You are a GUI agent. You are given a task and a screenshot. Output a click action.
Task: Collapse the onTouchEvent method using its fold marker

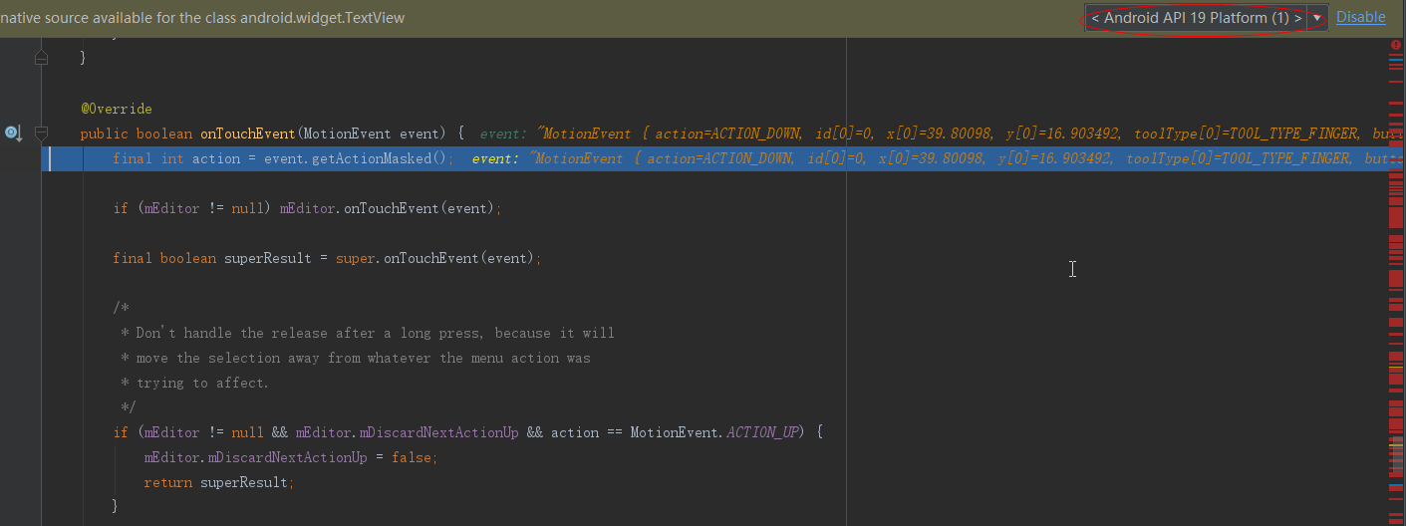coord(42,132)
